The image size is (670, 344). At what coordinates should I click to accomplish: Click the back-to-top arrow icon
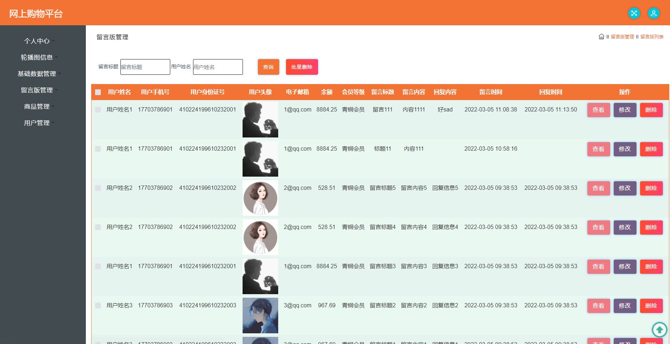coord(659,329)
